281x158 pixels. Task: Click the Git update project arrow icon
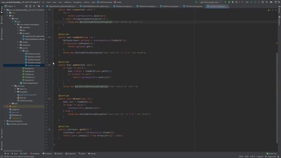(x=251, y=2)
